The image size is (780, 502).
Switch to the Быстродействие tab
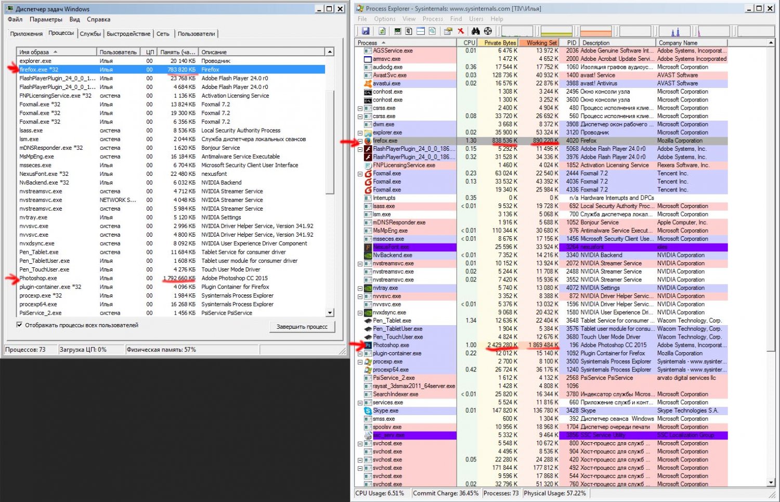tap(128, 34)
